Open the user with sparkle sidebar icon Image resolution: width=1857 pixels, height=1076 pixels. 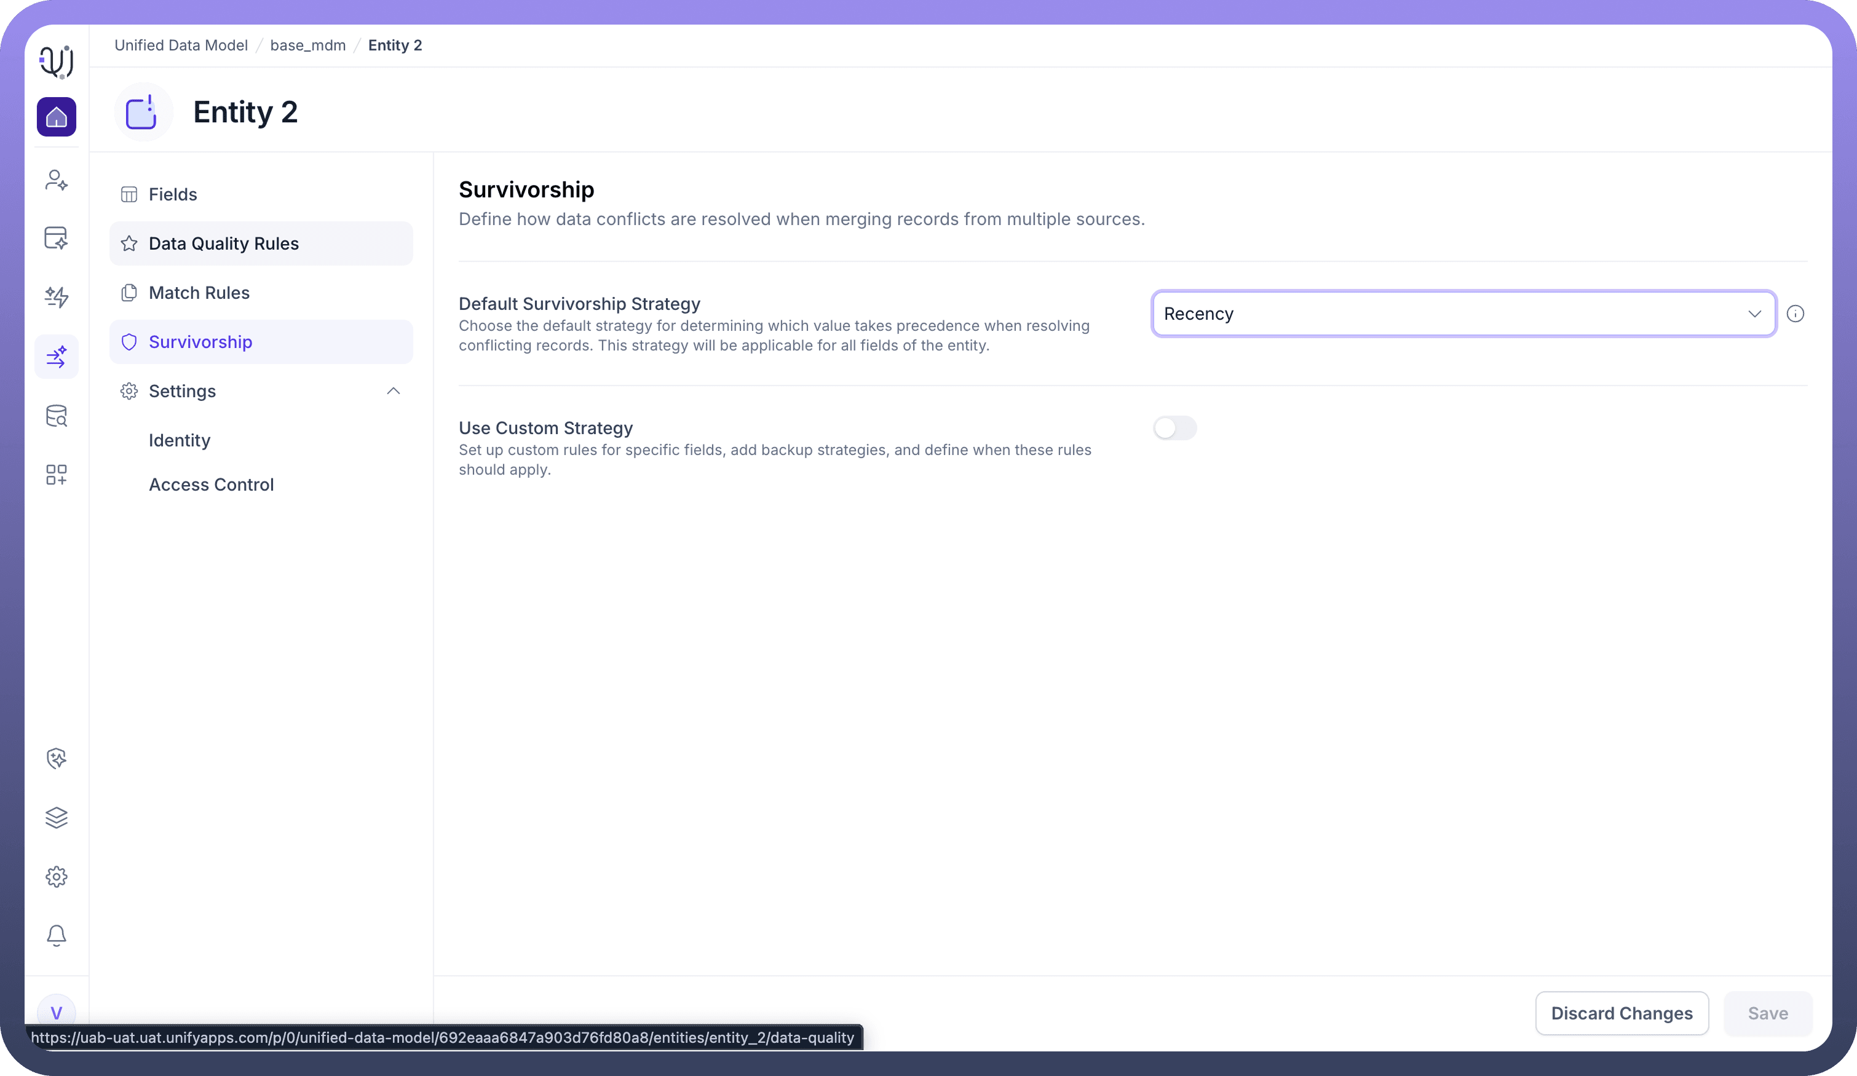pyautogui.click(x=56, y=180)
